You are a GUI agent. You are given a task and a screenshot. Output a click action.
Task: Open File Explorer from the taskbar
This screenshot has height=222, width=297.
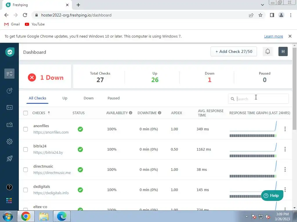coord(44,216)
